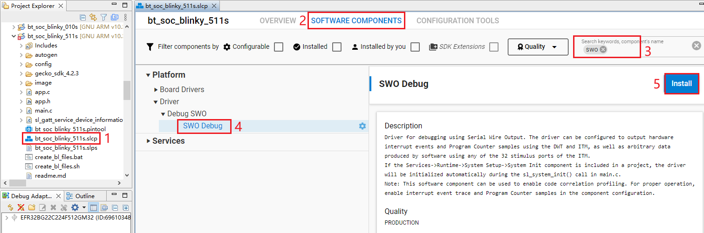Tick the Installed filter checkbox
Viewport: 704px width, 233px height.
pyautogui.click(x=337, y=47)
